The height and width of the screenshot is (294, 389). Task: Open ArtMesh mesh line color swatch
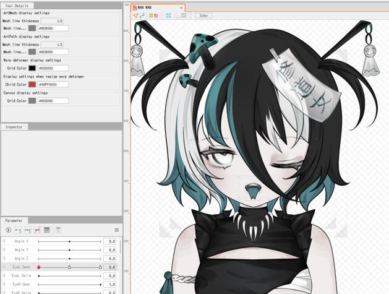(x=32, y=28)
